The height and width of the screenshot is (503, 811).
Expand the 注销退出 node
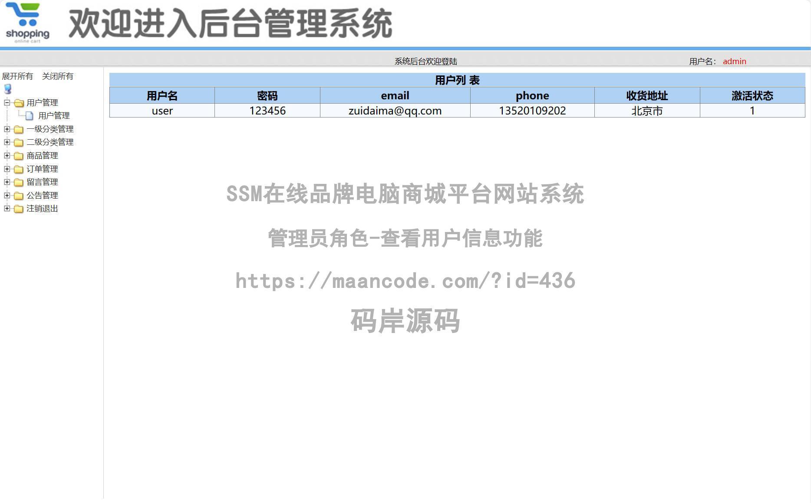coord(7,208)
